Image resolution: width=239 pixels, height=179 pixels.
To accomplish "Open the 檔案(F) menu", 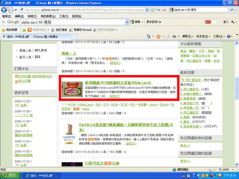I will 7,16.
